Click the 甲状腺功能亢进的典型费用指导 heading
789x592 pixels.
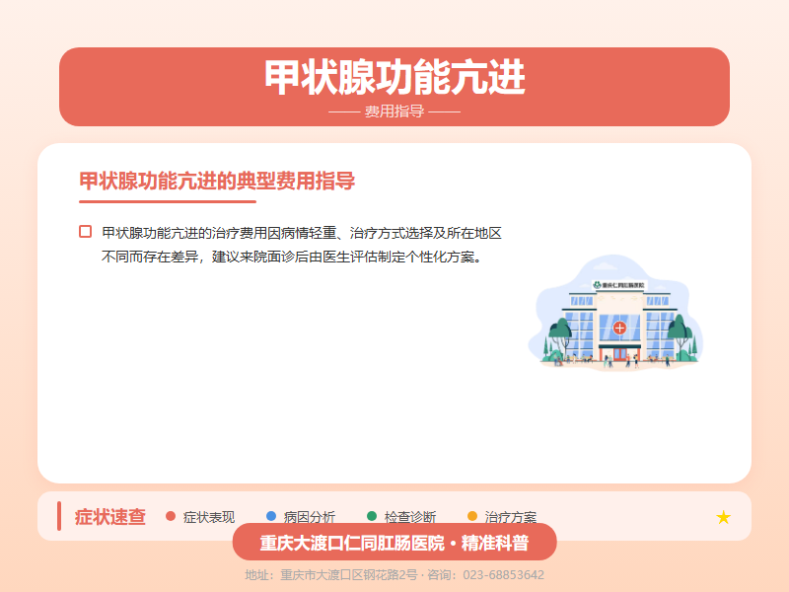point(217,181)
